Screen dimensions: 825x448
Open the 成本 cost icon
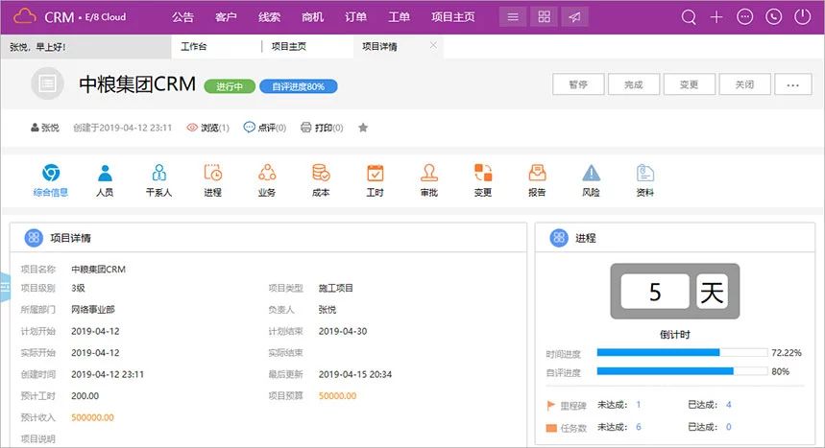coord(321,179)
